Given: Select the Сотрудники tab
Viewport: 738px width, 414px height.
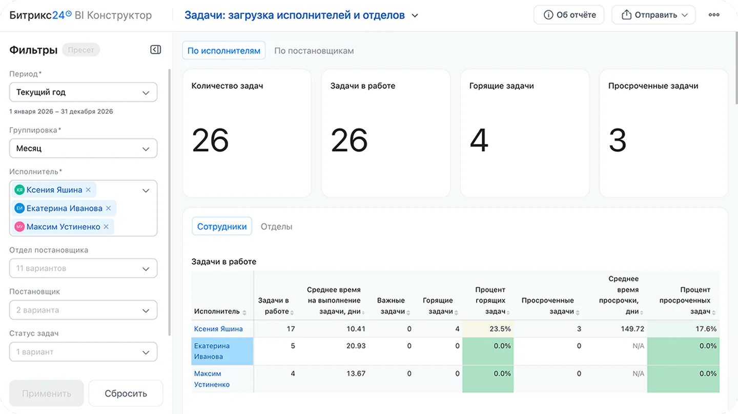Looking at the screenshot, I should (222, 226).
